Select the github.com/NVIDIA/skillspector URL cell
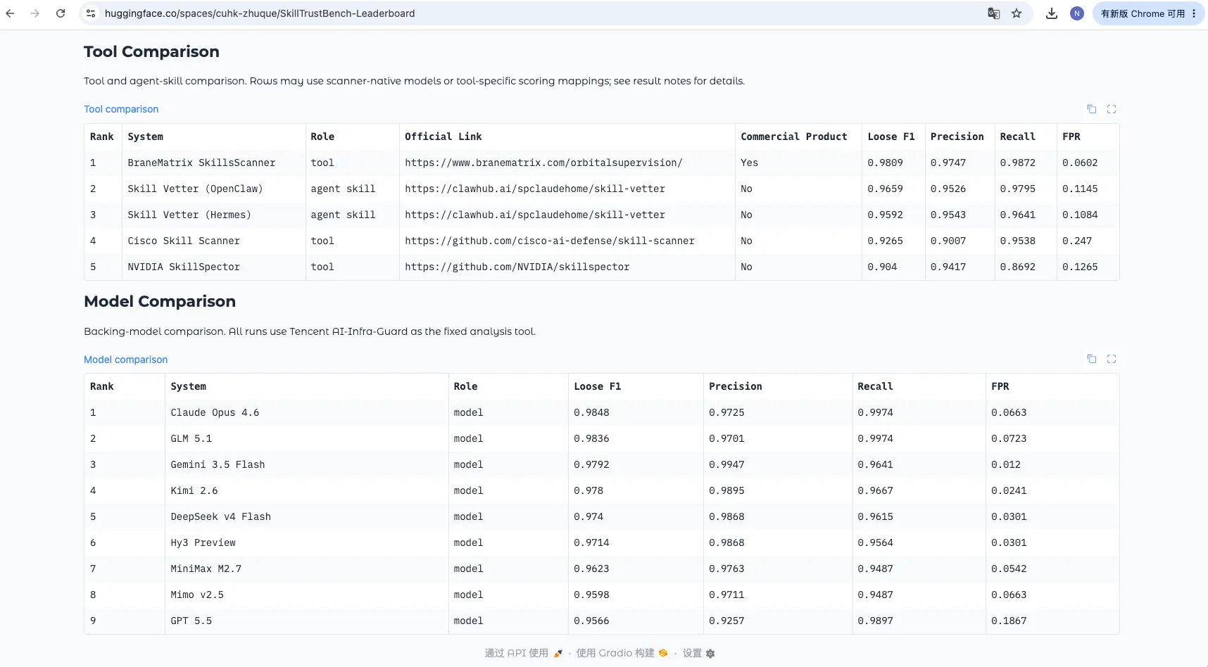The height and width of the screenshot is (667, 1208). click(x=567, y=267)
